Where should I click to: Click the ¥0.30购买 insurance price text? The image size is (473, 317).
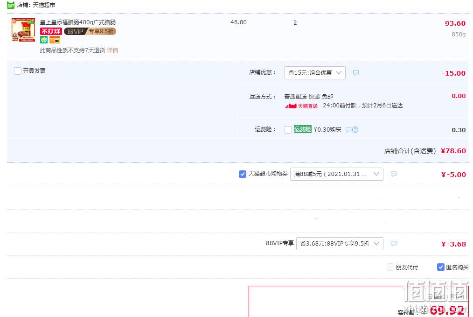pyautogui.click(x=327, y=129)
